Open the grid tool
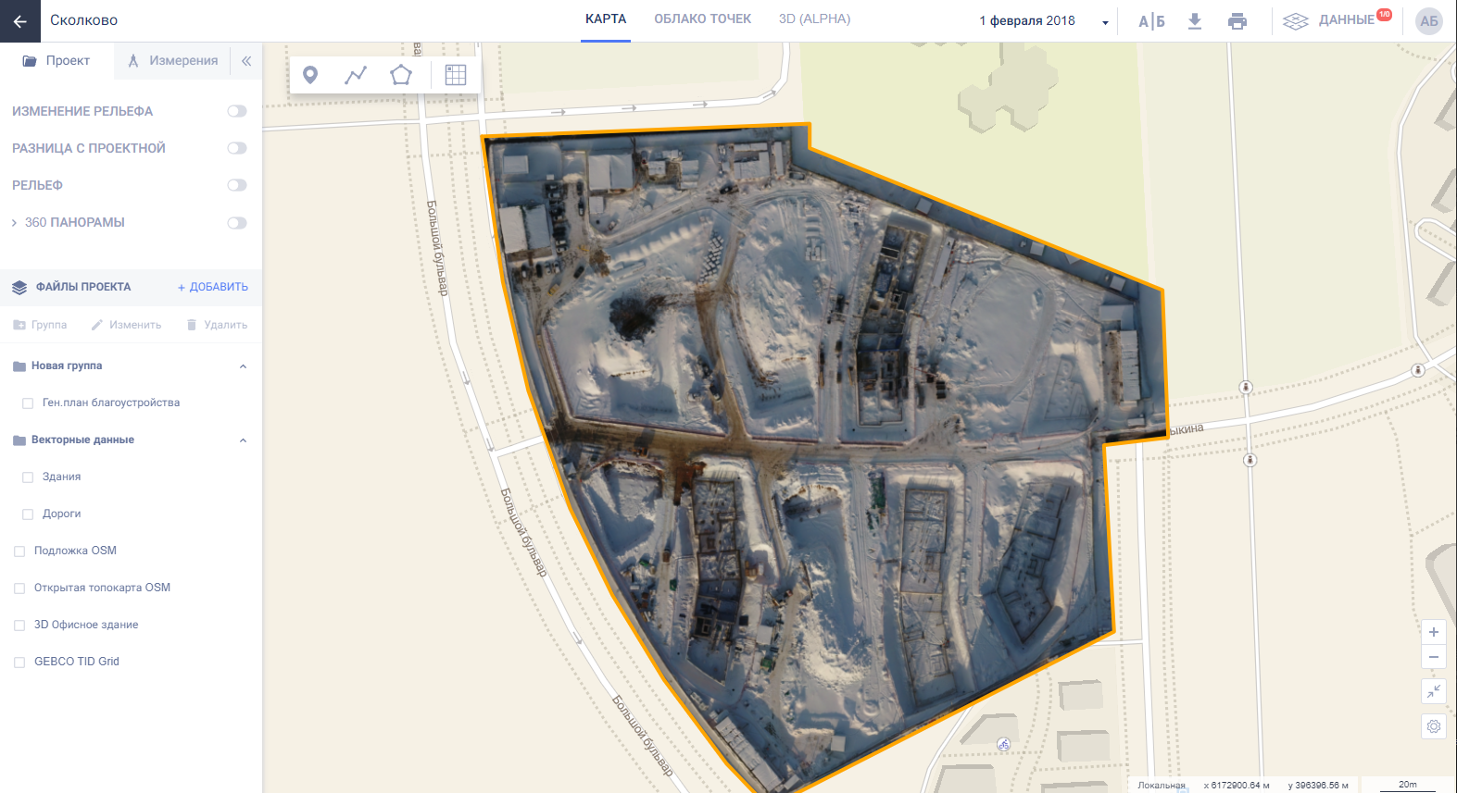The height and width of the screenshot is (793, 1457). point(455,75)
